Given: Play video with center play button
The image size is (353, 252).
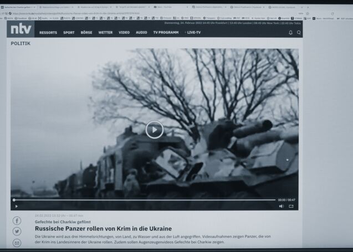Looking at the screenshot, I should [x=154, y=130].
